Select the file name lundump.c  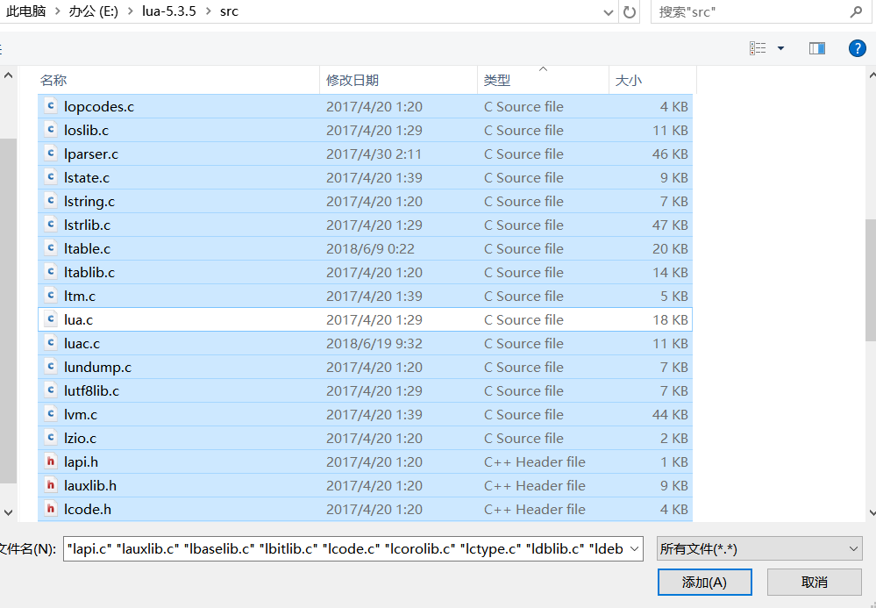click(97, 367)
